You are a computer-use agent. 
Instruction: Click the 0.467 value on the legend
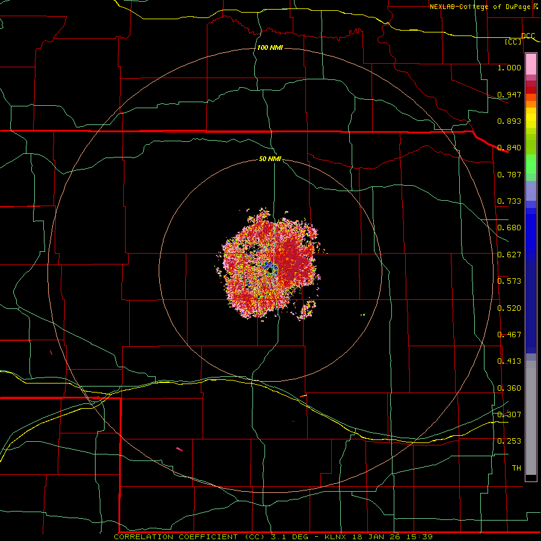click(509, 335)
